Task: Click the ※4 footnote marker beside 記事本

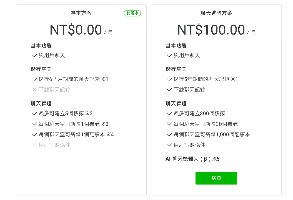Action: coord(110,135)
